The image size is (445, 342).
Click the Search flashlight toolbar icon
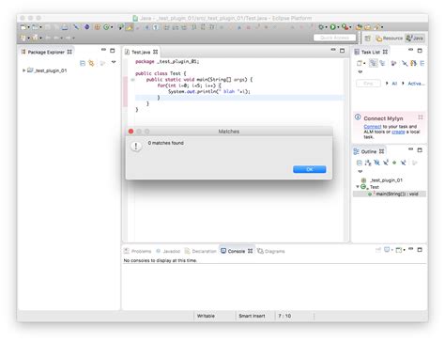pos(377,27)
